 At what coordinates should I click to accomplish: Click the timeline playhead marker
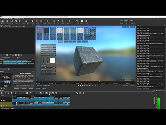[49, 95]
